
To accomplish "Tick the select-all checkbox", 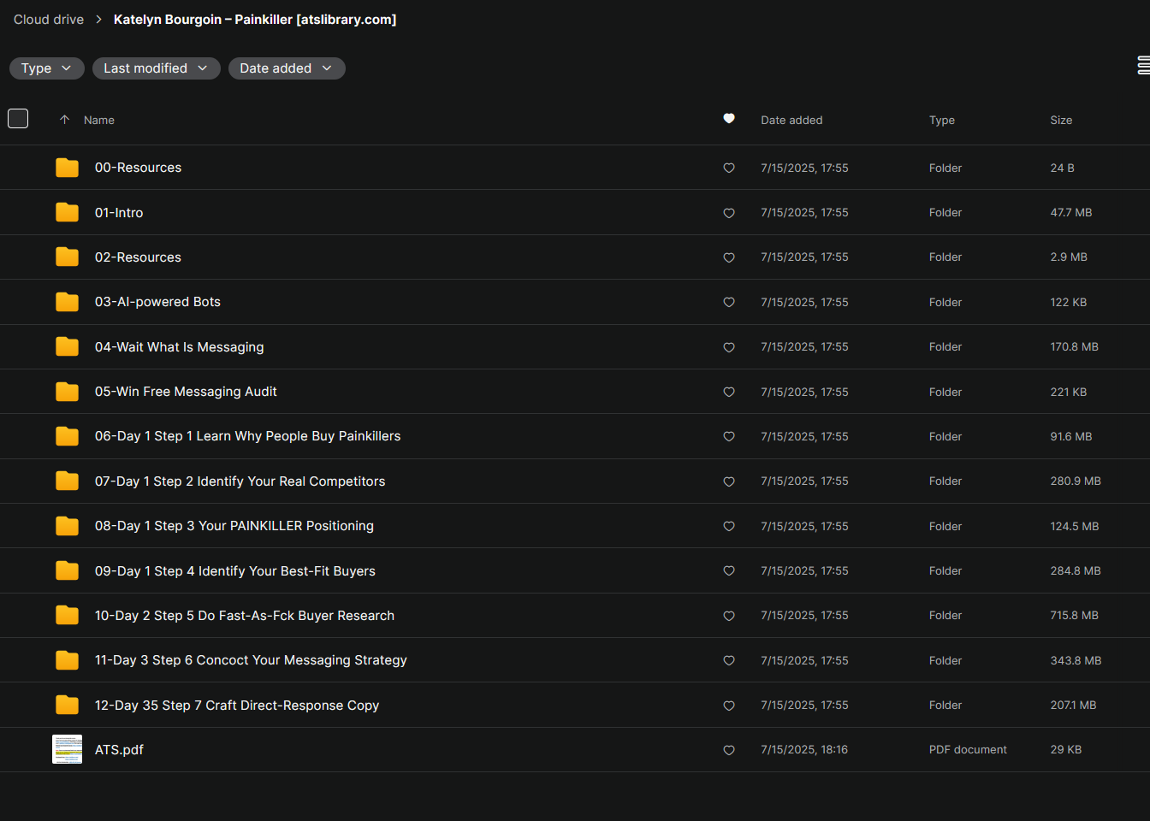I will (18, 119).
